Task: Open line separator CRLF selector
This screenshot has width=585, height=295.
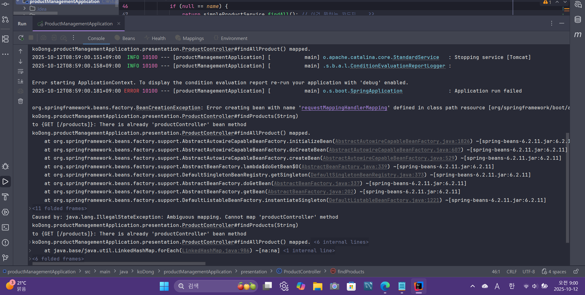Action: click(x=512, y=271)
